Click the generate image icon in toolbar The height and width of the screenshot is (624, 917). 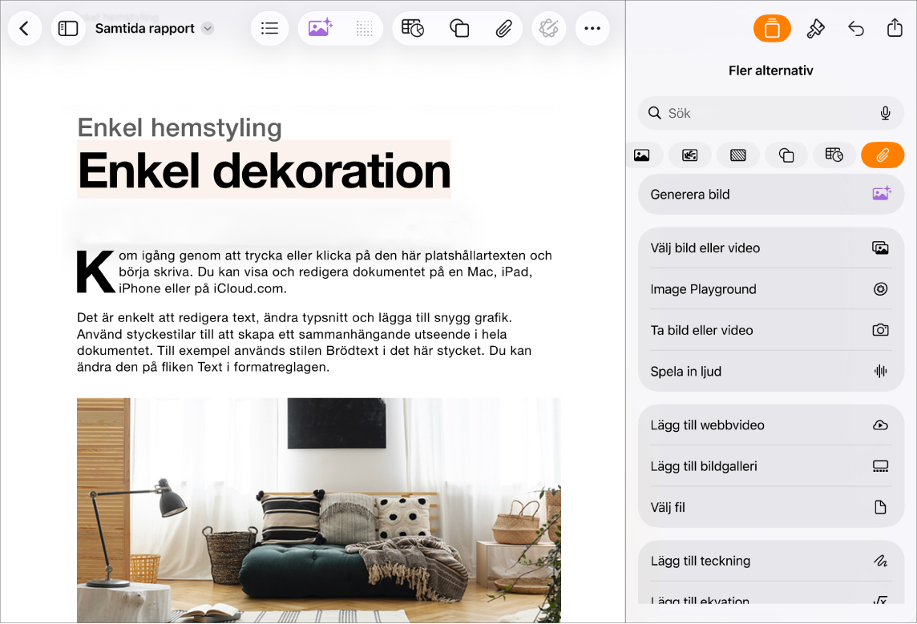pos(320,28)
